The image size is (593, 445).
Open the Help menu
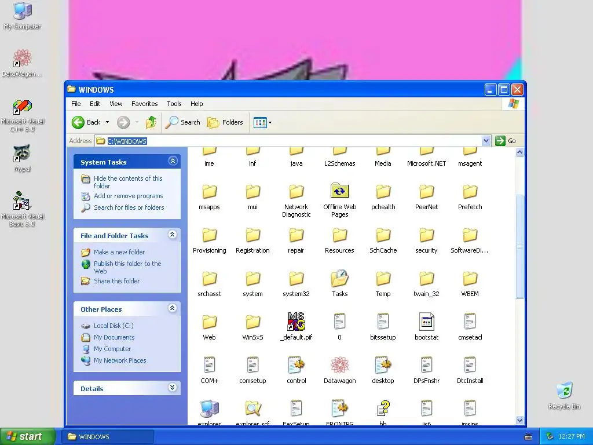click(x=196, y=104)
